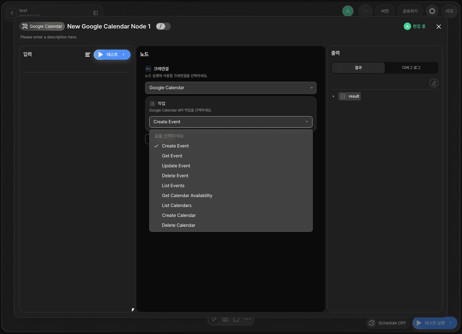The height and width of the screenshot is (334, 462).
Task: Open the gear settings icon in top bar
Action: click(x=432, y=11)
